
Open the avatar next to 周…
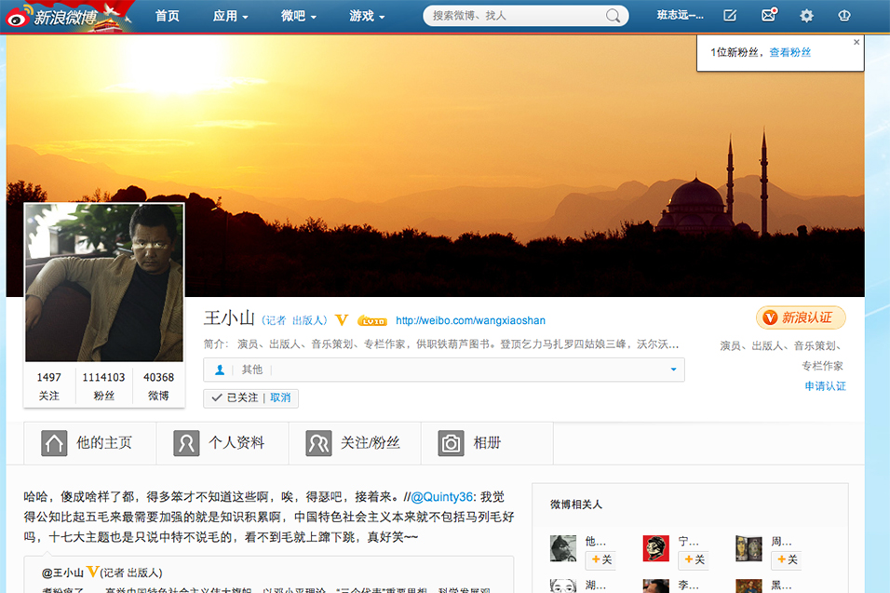click(x=748, y=548)
